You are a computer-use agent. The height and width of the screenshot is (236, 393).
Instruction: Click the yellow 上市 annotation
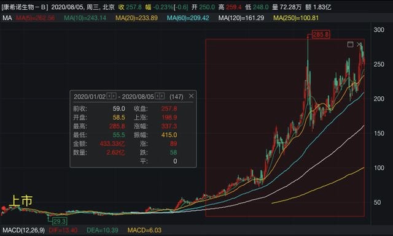pyautogui.click(x=21, y=200)
